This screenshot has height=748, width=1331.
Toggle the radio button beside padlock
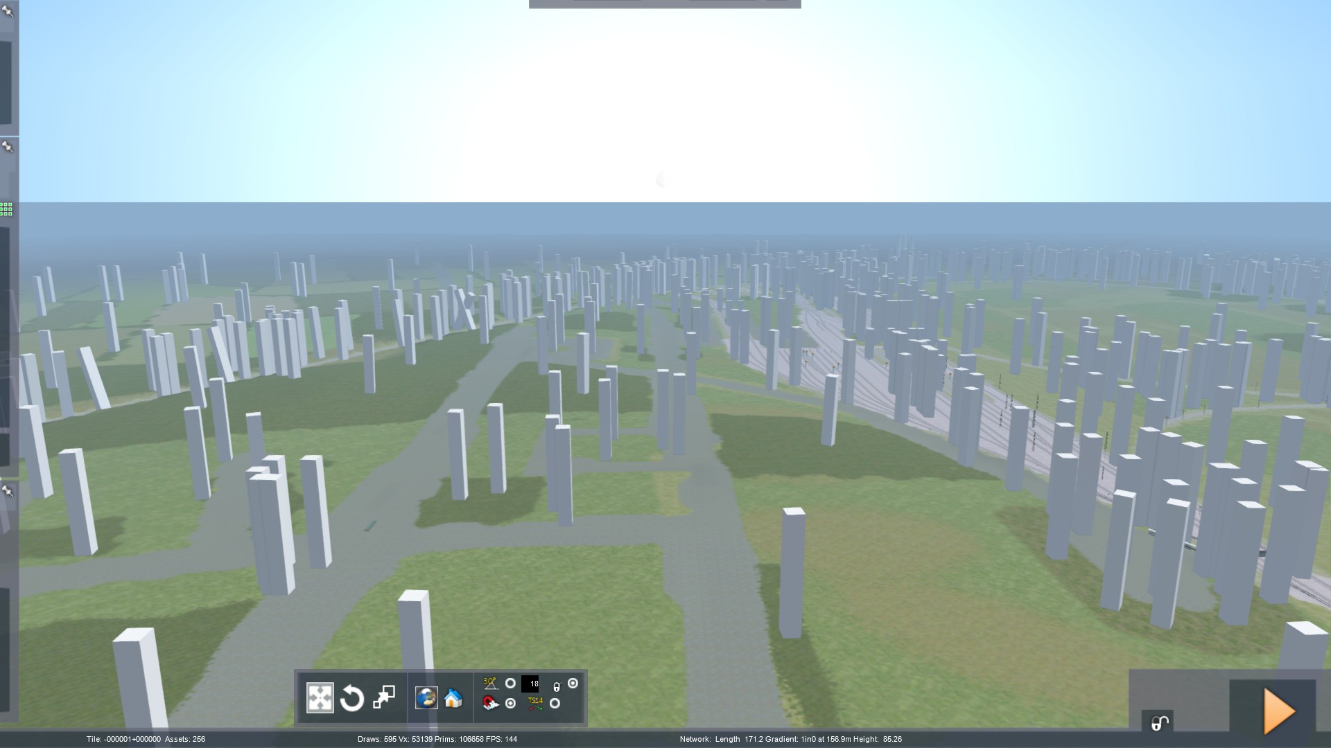coord(573,684)
